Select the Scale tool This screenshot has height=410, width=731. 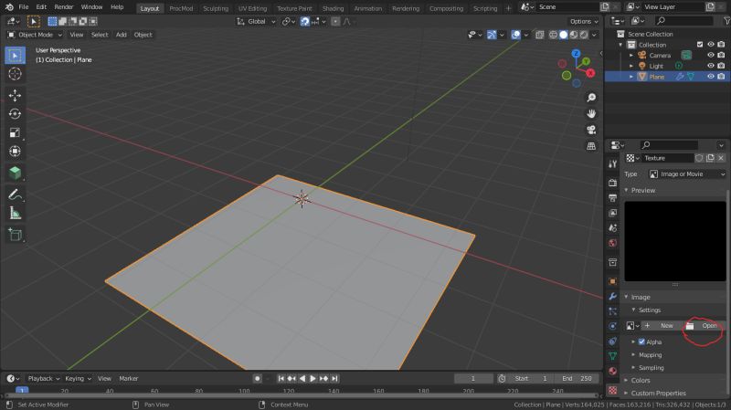pos(15,132)
